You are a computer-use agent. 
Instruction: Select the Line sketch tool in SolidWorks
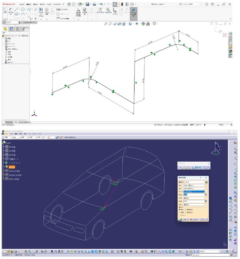(x=16, y=10)
